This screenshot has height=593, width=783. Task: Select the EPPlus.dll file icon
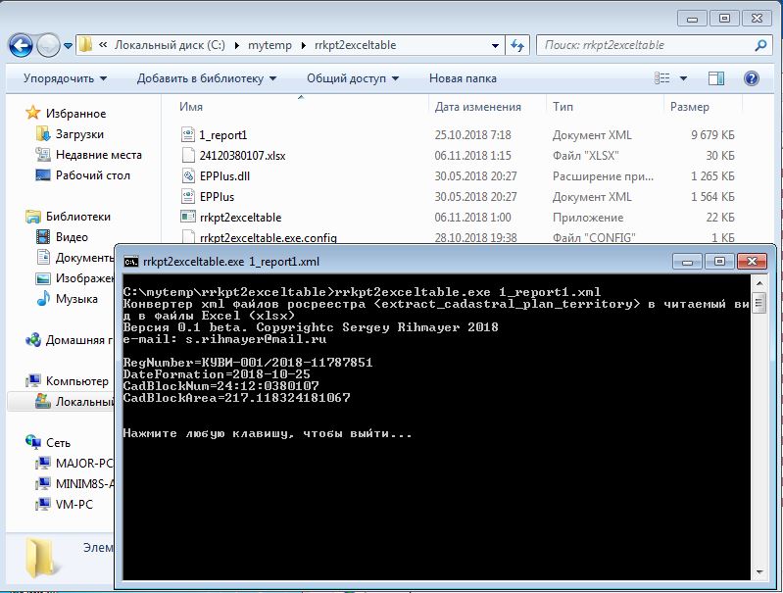(189, 176)
